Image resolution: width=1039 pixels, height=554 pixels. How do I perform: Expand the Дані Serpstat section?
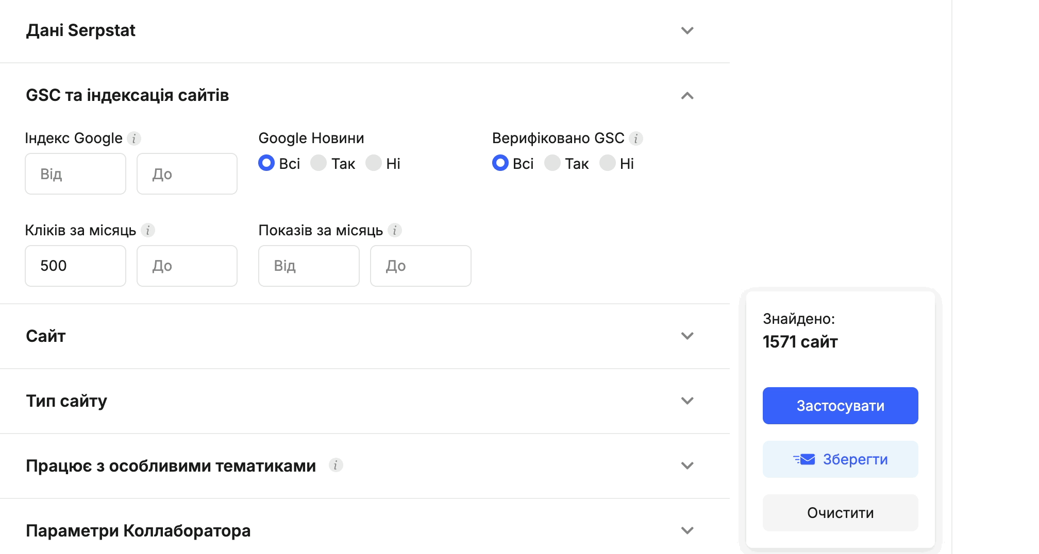click(687, 30)
